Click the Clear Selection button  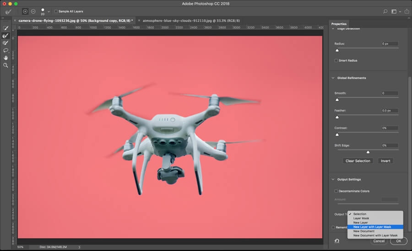point(358,161)
